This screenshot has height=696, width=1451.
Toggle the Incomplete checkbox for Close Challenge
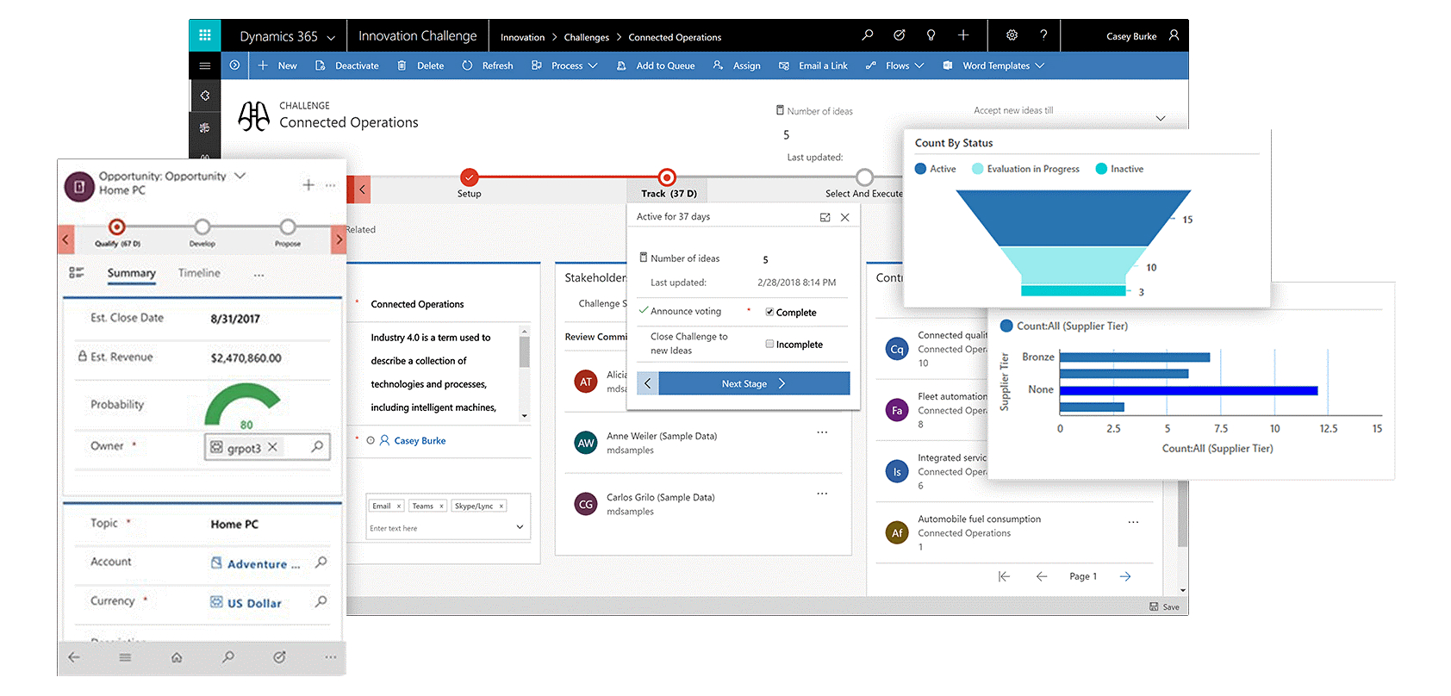click(x=769, y=344)
